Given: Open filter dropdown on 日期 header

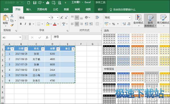Looking at the screenshot, I should pyautogui.click(x=26, y=49).
